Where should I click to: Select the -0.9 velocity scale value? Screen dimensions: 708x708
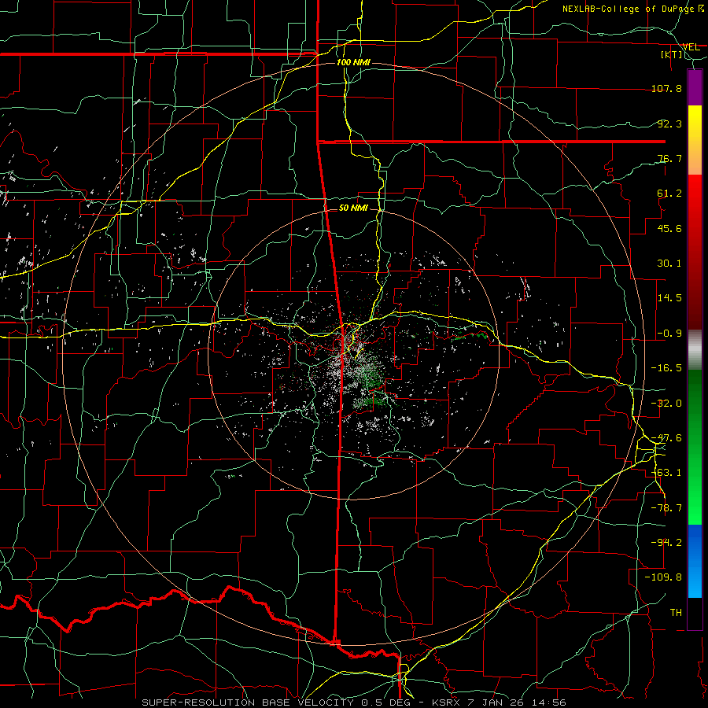pyautogui.click(x=669, y=334)
